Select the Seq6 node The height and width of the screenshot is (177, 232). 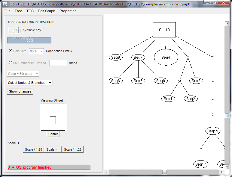116,81
